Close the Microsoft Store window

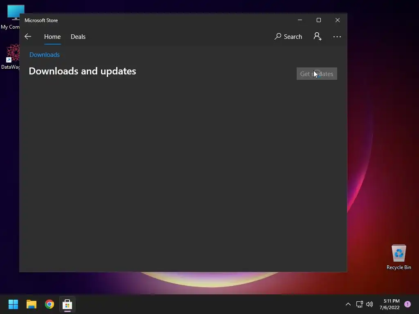(338, 20)
